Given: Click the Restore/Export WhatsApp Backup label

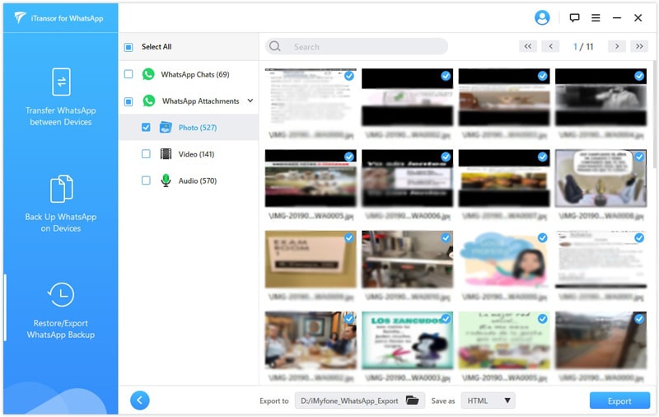Looking at the screenshot, I should tap(61, 329).
